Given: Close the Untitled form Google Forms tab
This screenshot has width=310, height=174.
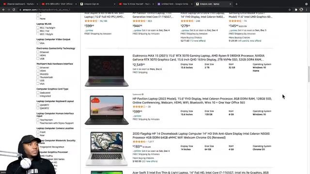Looking at the screenshot, I should coord(192,4).
